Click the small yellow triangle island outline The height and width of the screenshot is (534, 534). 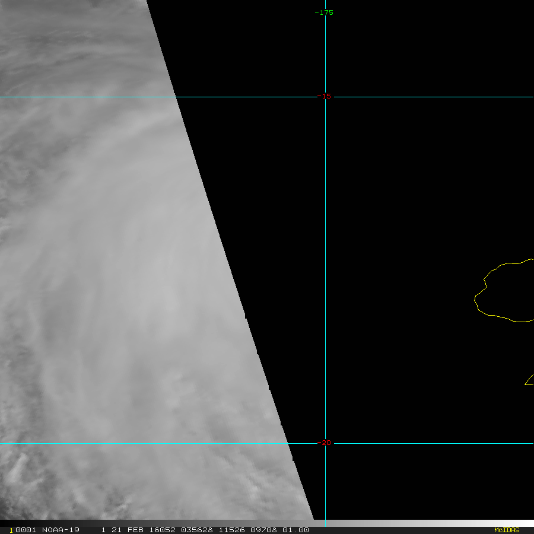coord(530,380)
